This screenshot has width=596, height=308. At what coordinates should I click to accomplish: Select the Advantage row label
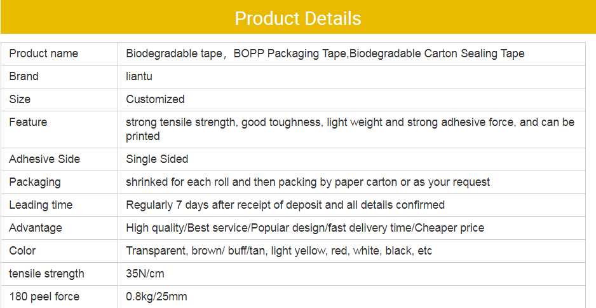(36, 228)
